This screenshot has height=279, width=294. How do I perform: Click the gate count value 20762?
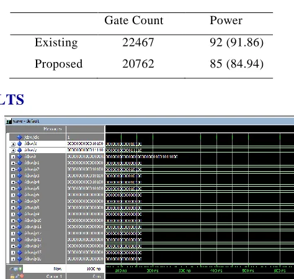click(x=138, y=64)
